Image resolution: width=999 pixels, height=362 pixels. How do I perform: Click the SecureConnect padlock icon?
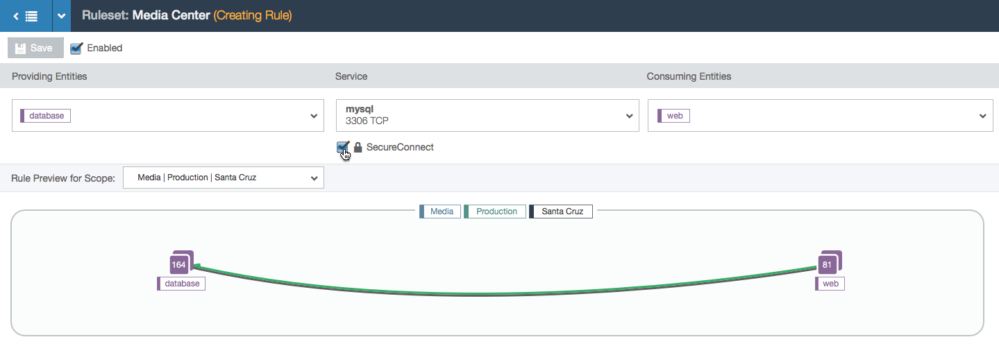point(358,147)
